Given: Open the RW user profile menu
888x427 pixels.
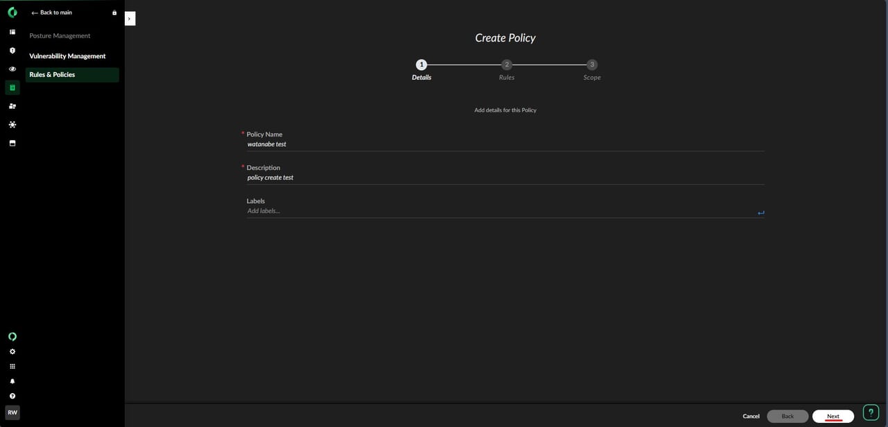Looking at the screenshot, I should click(12, 412).
